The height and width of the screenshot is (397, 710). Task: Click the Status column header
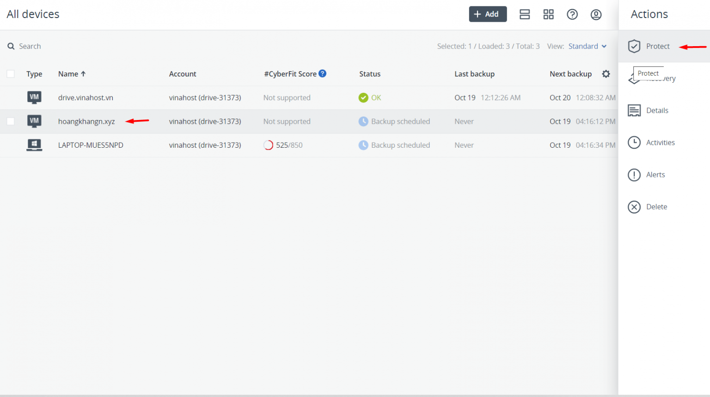pyautogui.click(x=370, y=74)
